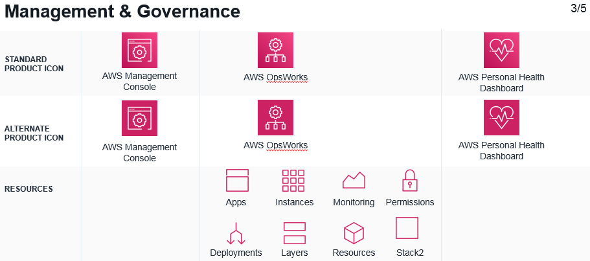Click the Permissions padlock icon
590x261 pixels.
click(410, 181)
